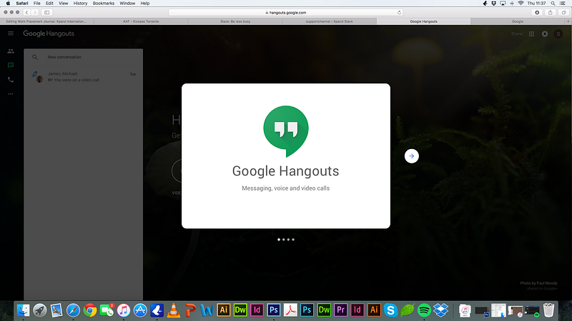Open Wi-Fi status menu

tap(521, 4)
